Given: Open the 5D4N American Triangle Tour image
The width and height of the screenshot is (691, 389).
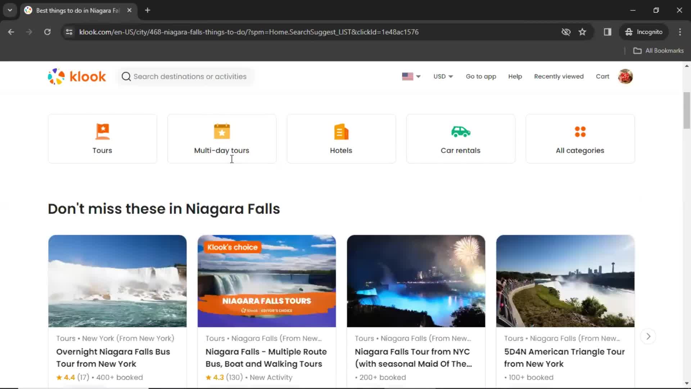Looking at the screenshot, I should [x=565, y=281].
